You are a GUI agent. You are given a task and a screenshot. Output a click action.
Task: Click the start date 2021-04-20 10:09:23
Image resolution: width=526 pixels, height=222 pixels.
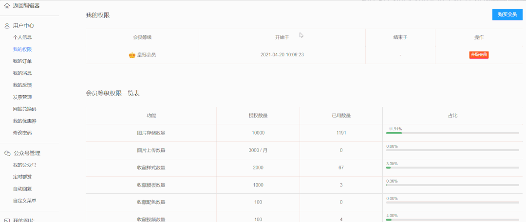tap(282, 55)
